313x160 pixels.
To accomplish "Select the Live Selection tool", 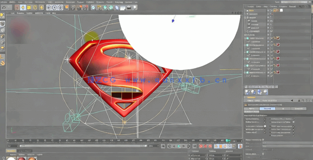I will pos(17,8).
